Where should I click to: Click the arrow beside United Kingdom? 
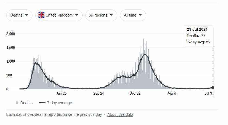[77, 15]
